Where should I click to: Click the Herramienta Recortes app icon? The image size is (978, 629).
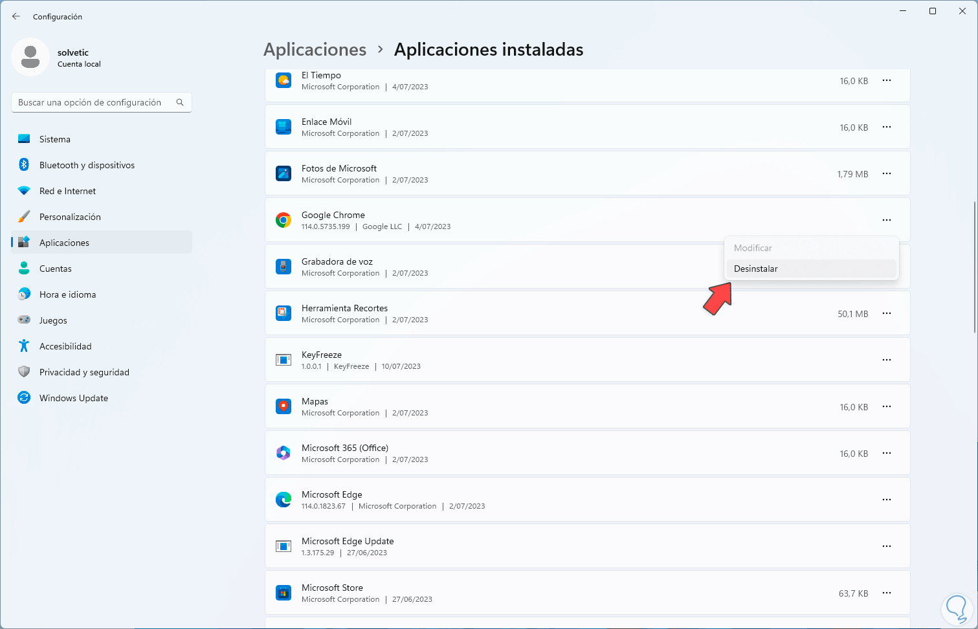tap(283, 314)
